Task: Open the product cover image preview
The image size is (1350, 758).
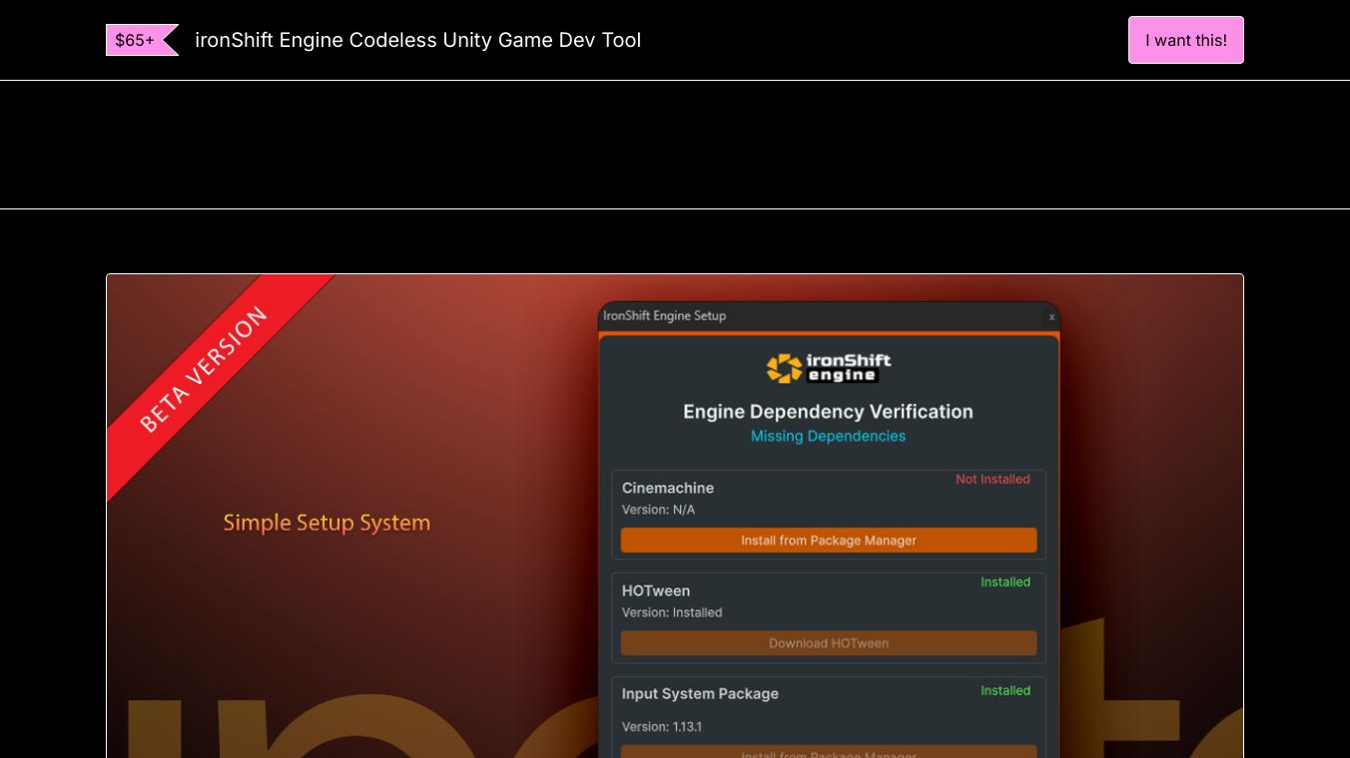Action: (x=675, y=516)
